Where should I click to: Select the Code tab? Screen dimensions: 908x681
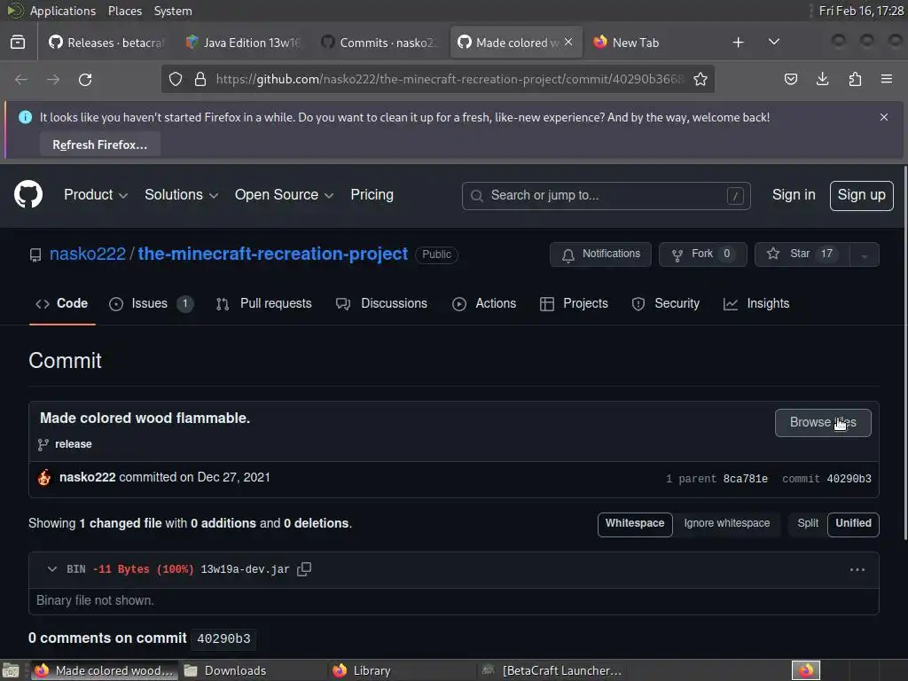(62, 304)
